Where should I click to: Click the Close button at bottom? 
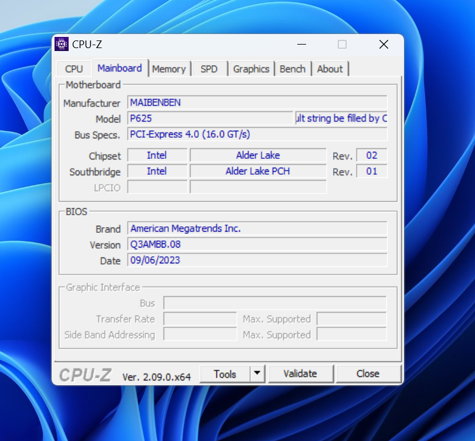(x=368, y=374)
